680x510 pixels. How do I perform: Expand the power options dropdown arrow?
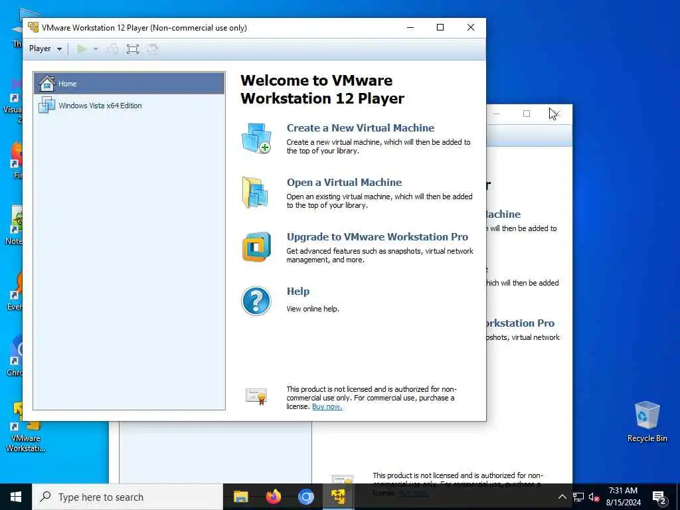point(96,49)
